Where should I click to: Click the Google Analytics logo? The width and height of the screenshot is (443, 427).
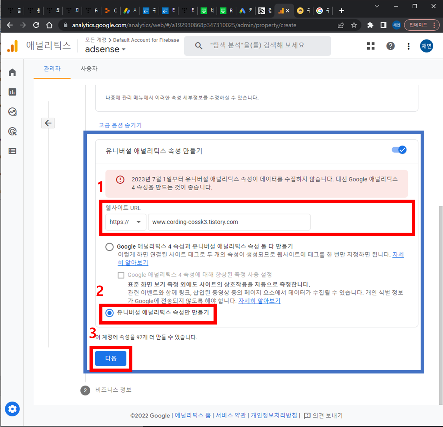click(x=13, y=46)
